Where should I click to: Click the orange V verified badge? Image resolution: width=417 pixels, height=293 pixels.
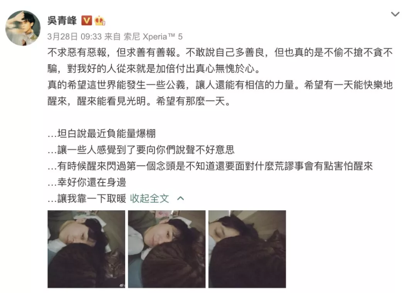tap(86, 20)
